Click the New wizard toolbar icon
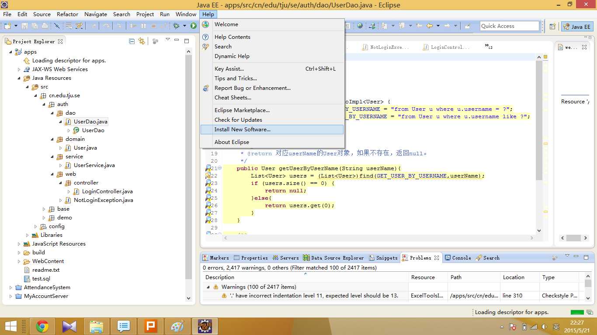 (x=8, y=26)
